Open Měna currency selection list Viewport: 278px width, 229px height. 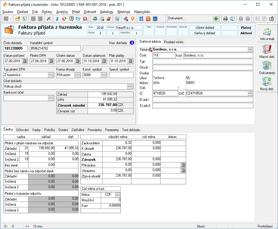(x=118, y=195)
